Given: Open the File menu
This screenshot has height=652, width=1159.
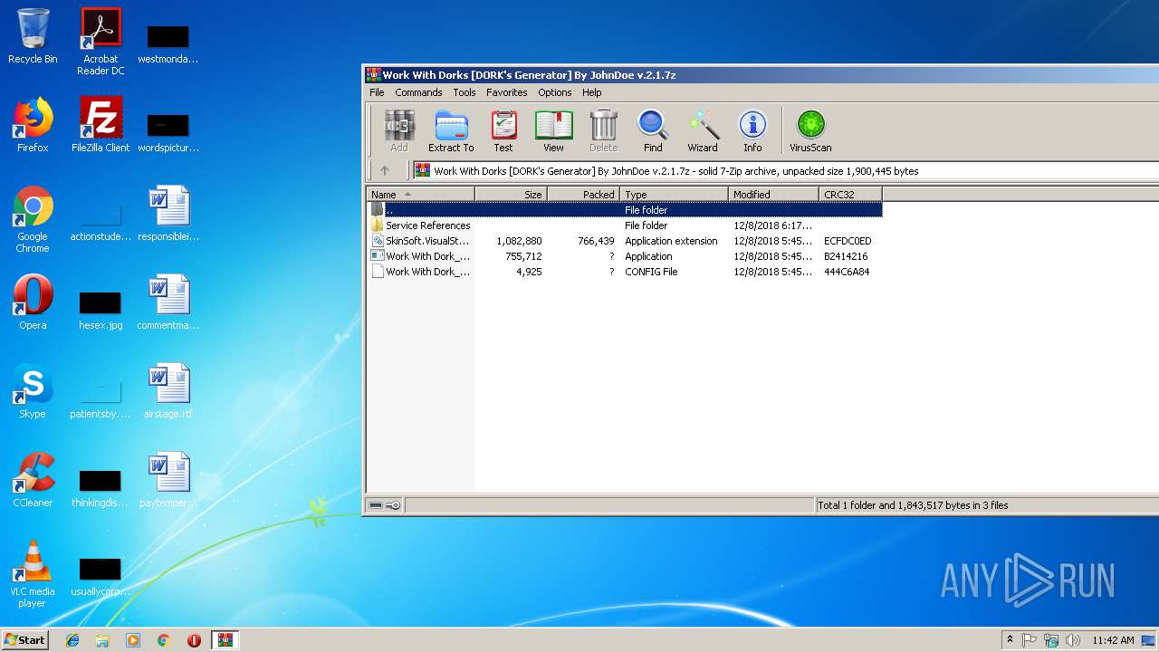Looking at the screenshot, I should coord(377,92).
